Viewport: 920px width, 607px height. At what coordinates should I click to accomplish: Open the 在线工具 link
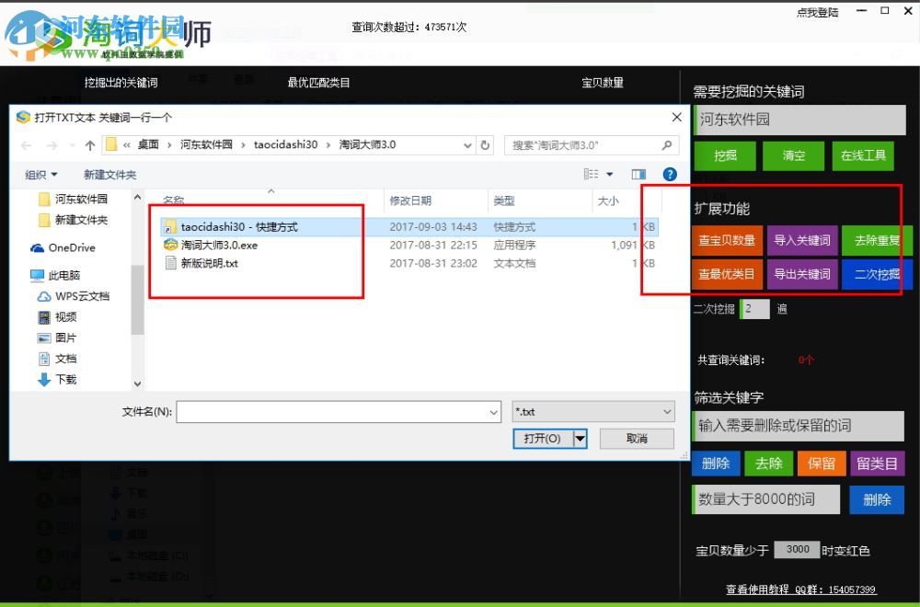[863, 155]
